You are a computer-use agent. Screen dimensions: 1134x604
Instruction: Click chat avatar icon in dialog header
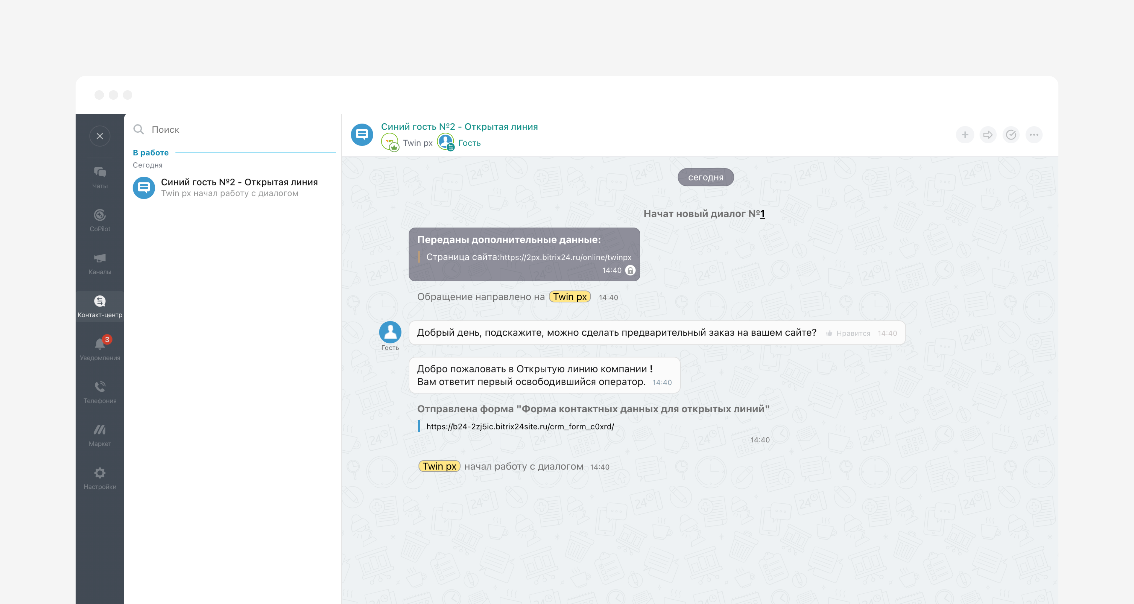pos(362,134)
